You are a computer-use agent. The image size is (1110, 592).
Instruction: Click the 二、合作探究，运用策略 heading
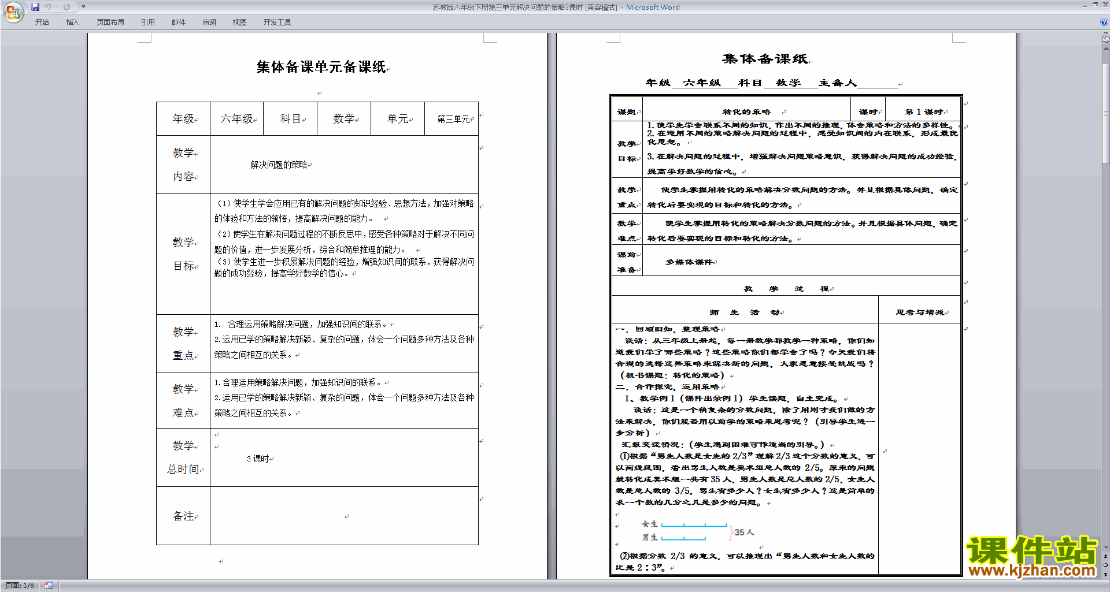668,387
